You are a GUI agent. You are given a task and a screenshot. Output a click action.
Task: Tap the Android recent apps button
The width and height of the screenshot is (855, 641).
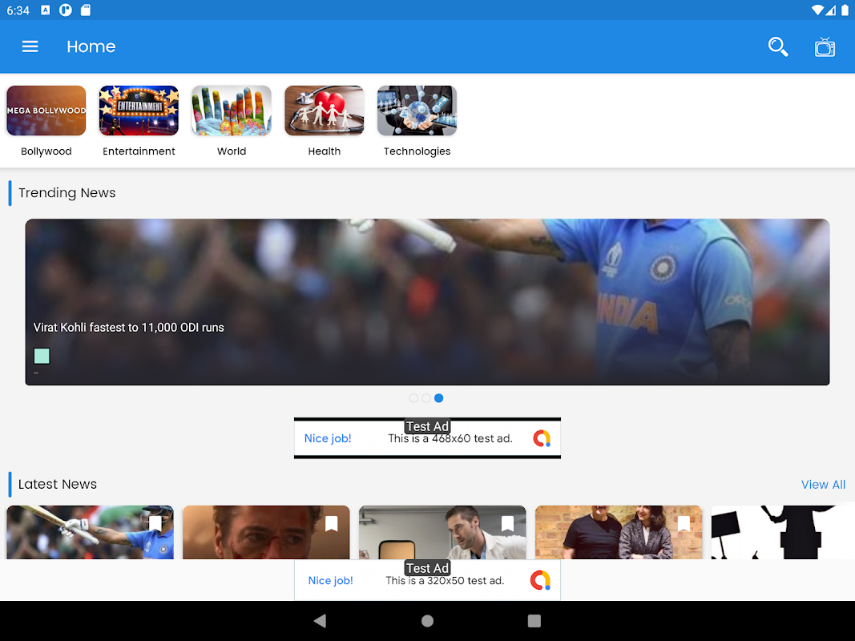click(x=534, y=621)
